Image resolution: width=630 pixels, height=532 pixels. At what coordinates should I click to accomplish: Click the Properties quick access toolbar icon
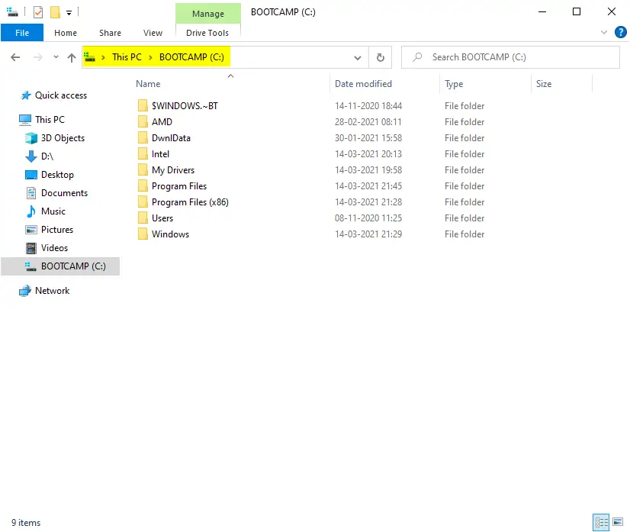[x=38, y=12]
